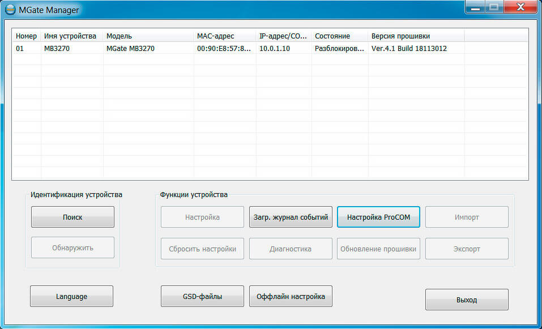
Task: Open the Диагностика button
Action: (291, 249)
